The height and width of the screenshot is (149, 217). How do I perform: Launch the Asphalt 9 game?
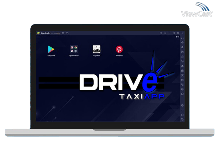[x=97, y=49]
